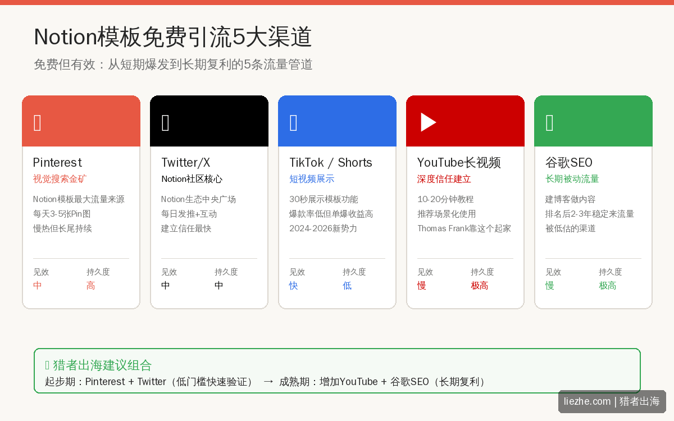Click the 见效 value 中 in the Twitter/X card

166,286
